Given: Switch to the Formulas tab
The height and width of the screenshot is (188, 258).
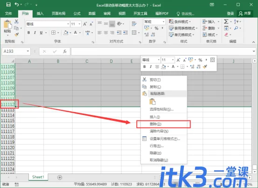Looking at the screenshot, I should point(77,14).
